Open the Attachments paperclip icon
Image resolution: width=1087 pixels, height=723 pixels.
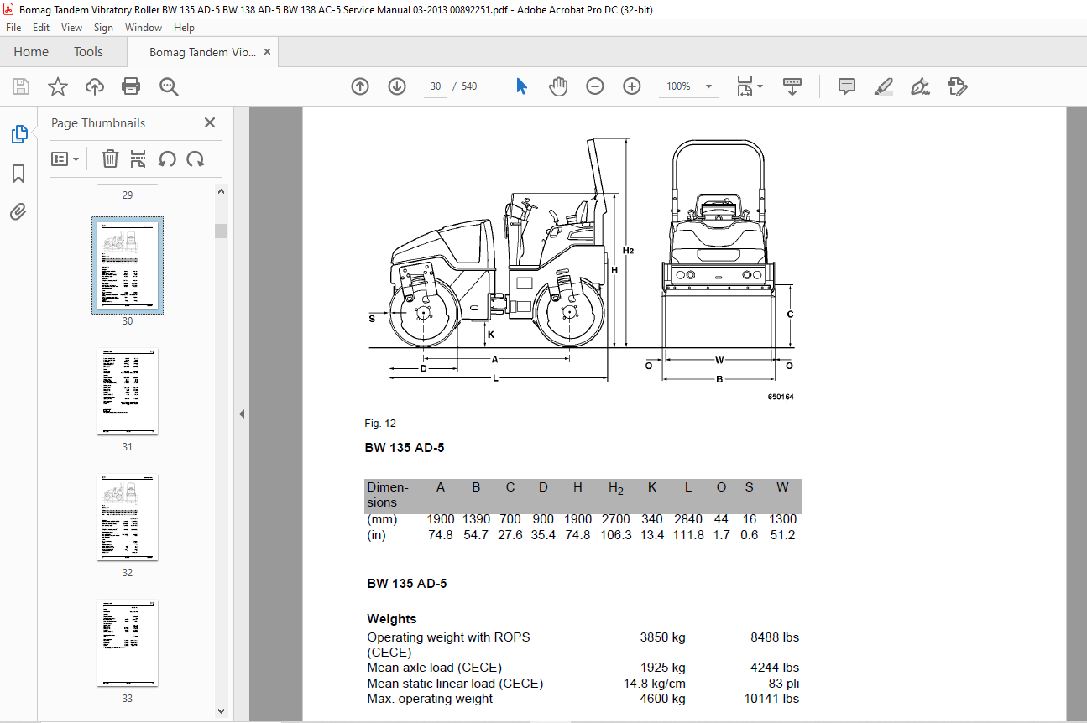[x=18, y=211]
